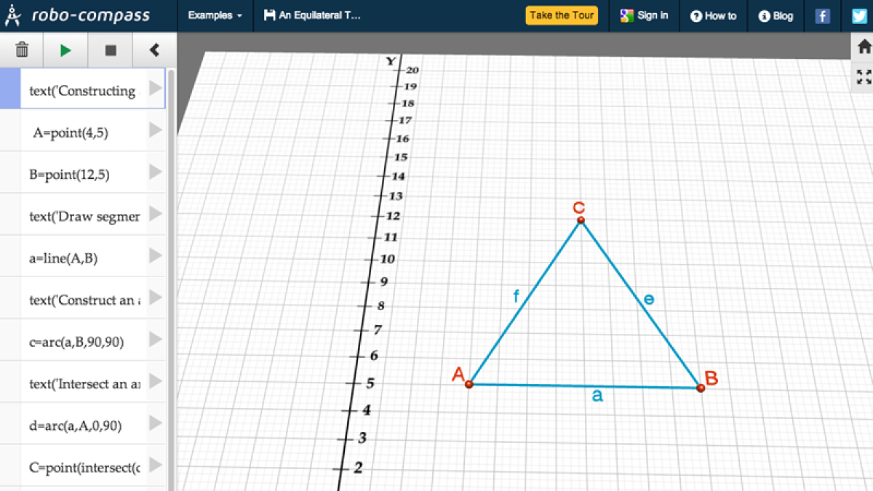Click the Take the Tour button
This screenshot has height=491, width=873.
point(562,15)
